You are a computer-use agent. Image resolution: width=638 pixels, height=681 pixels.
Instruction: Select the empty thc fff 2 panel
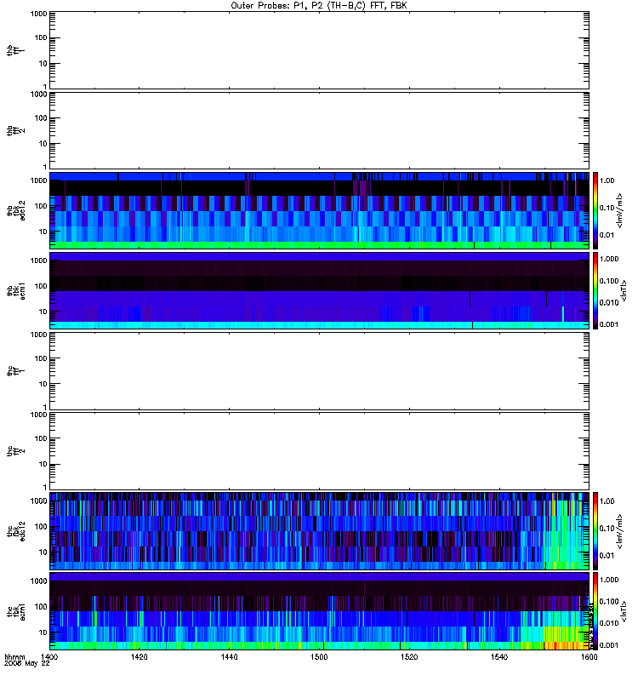(319, 451)
